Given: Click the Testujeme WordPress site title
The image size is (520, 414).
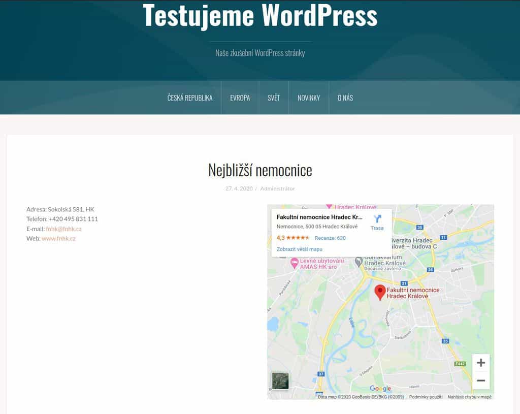Looking at the screenshot, I should coord(260,16).
